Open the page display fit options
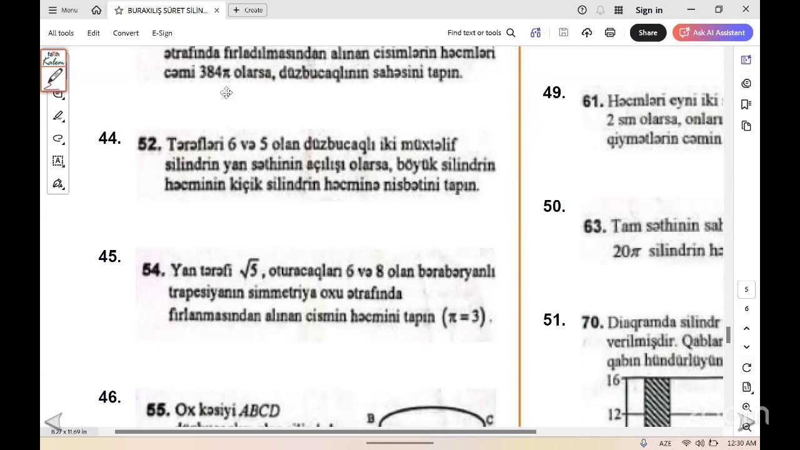800x450 pixels. pyautogui.click(x=746, y=387)
